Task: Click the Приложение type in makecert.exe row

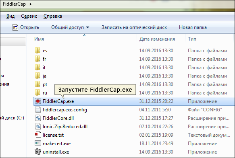Action: (202, 144)
